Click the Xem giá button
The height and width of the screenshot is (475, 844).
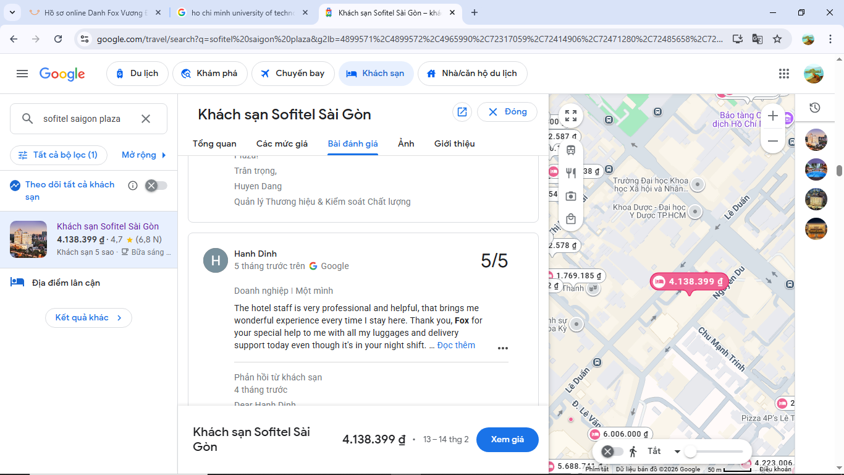point(507,440)
